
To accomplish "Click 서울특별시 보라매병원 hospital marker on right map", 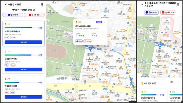I will [166, 33].
